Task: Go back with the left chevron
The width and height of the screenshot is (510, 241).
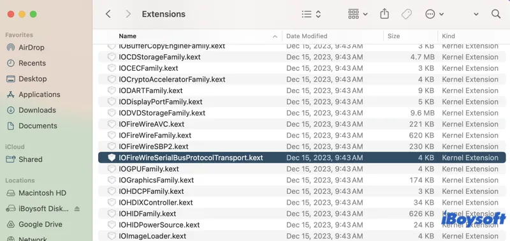Action: [x=108, y=14]
